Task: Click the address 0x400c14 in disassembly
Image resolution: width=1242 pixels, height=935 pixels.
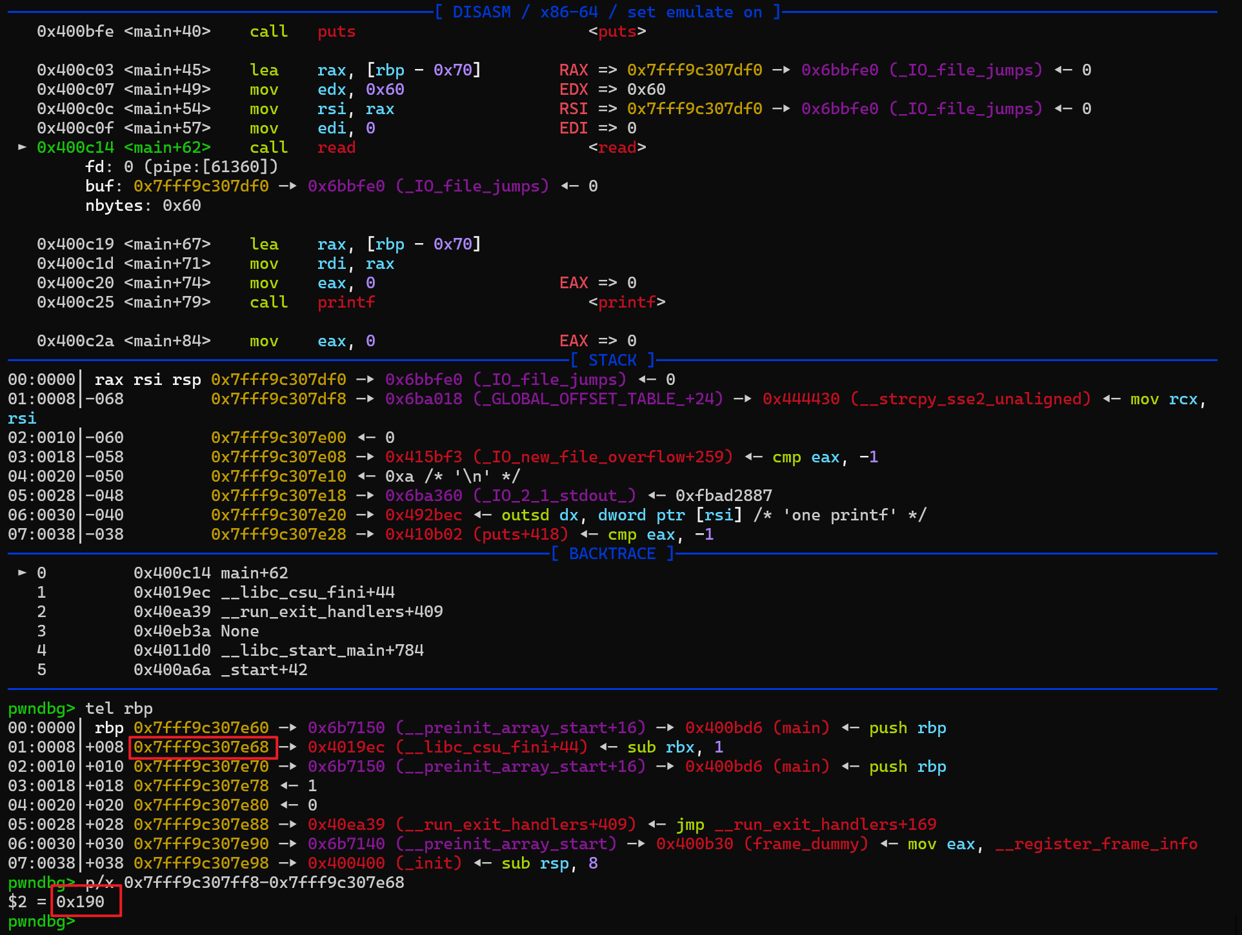Action: pyautogui.click(x=75, y=148)
